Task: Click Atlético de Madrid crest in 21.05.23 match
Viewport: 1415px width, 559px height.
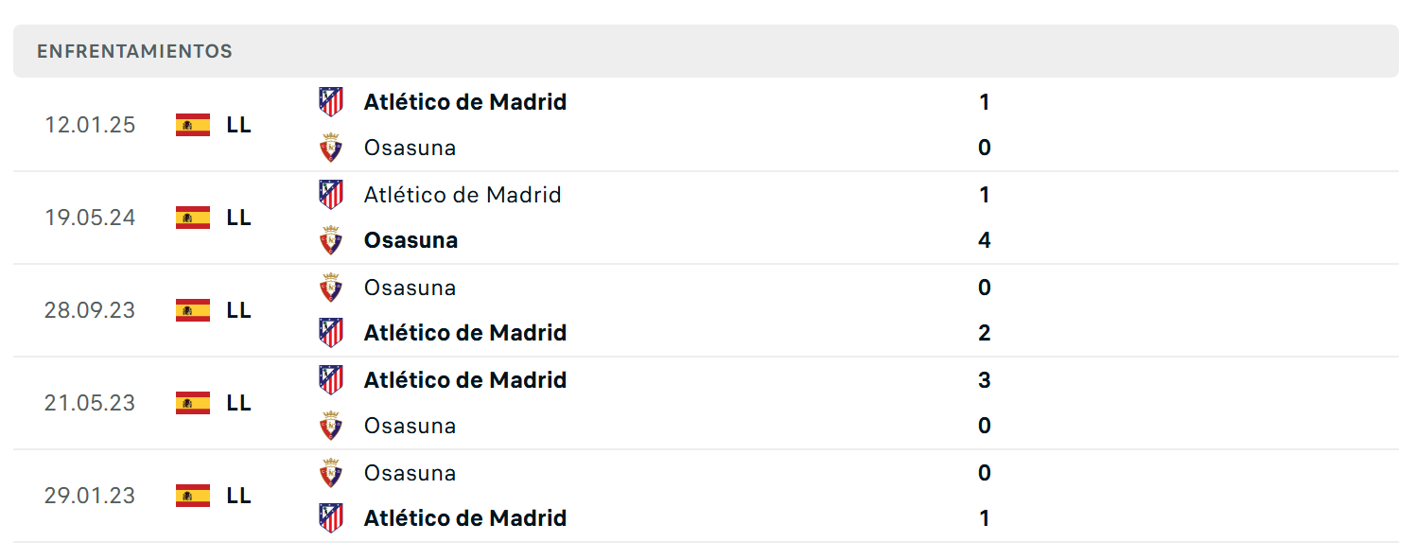Action: pyautogui.click(x=330, y=380)
